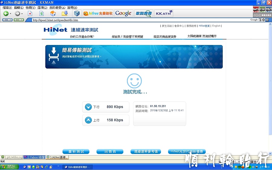Image resolution: width=272 pixels, height=170 pixels.
Task: Click the gray Forward arrow button
Action: pyautogui.click(x=17, y=13)
